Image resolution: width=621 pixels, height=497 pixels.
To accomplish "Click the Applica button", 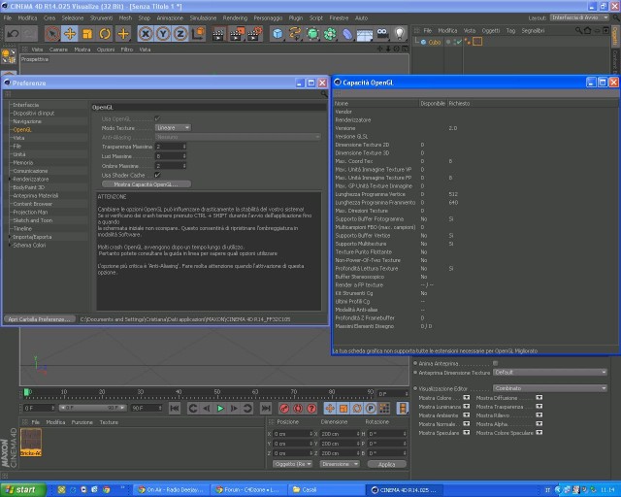I will click(x=386, y=464).
